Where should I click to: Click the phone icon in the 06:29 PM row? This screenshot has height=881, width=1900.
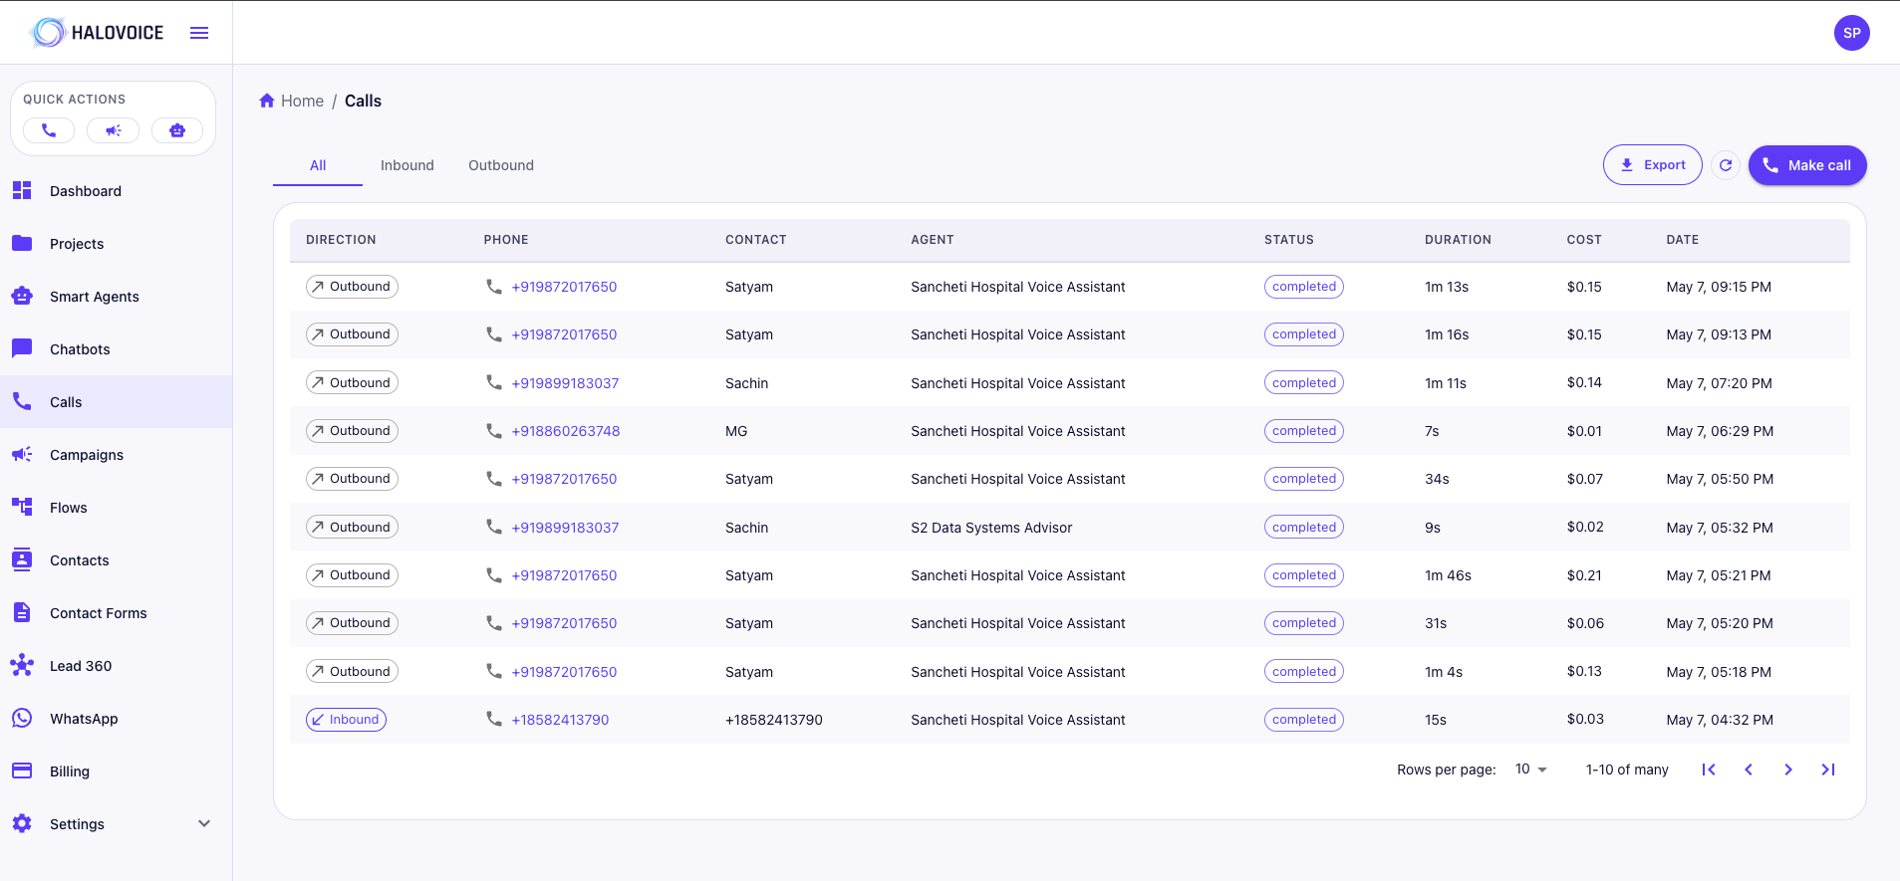[493, 430]
